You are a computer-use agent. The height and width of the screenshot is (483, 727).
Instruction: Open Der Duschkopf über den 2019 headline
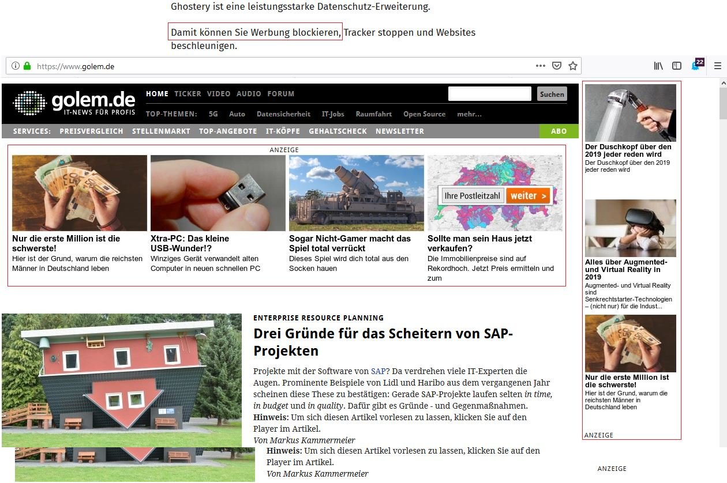(x=628, y=150)
